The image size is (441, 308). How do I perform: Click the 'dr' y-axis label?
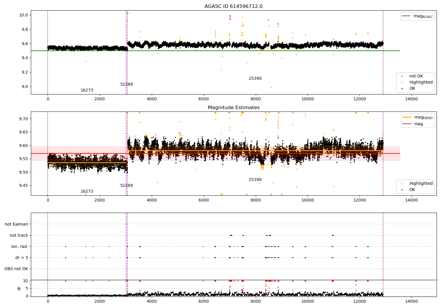[19, 288]
